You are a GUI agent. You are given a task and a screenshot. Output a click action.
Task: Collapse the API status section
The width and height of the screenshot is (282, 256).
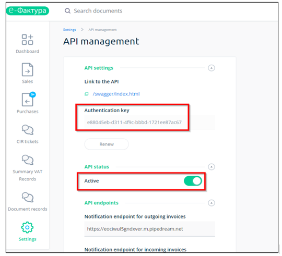coord(211,167)
